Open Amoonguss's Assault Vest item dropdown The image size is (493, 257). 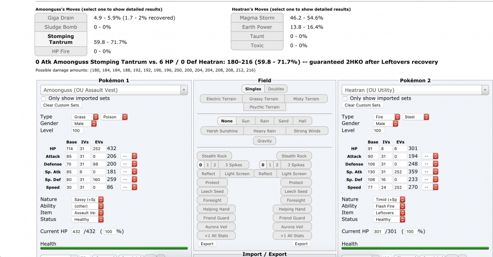(x=88, y=213)
